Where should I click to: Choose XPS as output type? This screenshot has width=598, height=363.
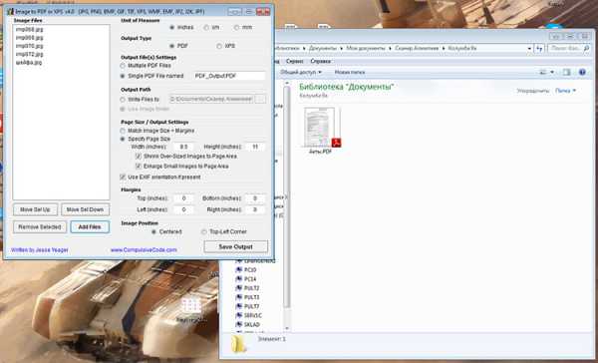point(219,46)
